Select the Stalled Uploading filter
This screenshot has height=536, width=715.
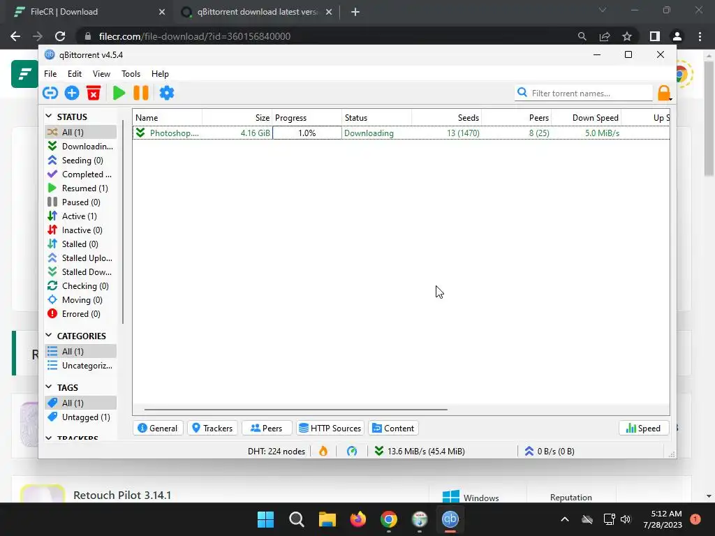click(81, 258)
